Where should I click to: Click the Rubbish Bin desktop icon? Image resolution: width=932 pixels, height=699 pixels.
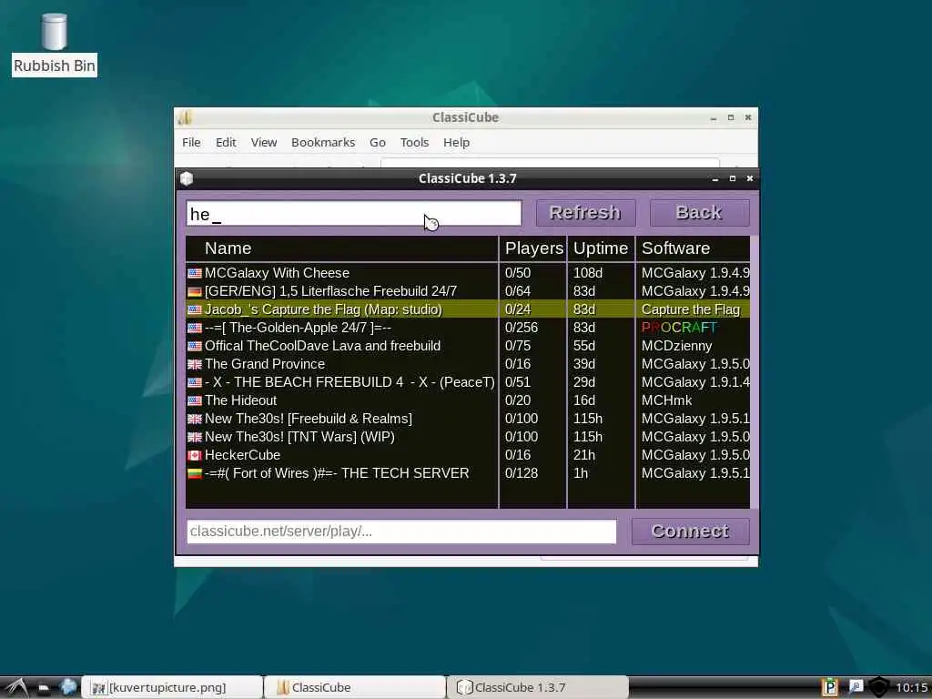click(54, 45)
